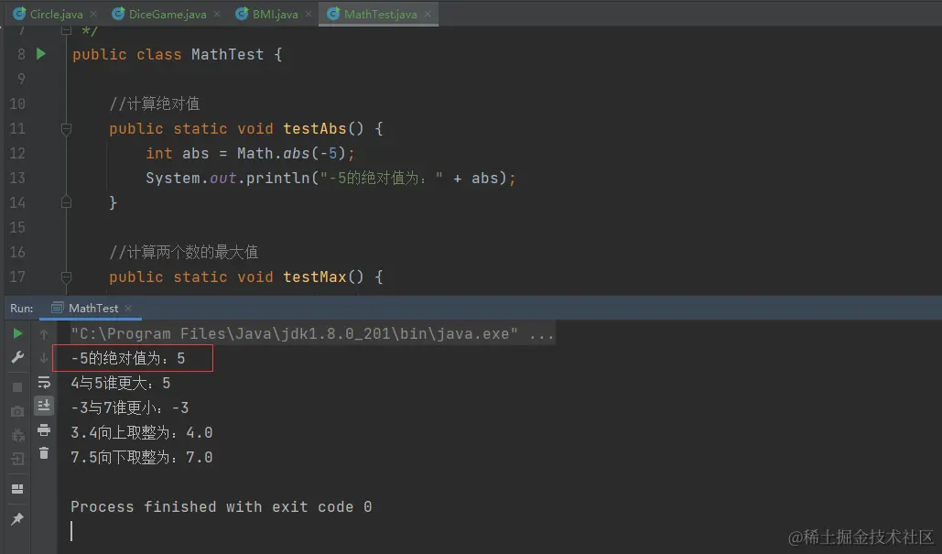This screenshot has height=554, width=942.
Task: Collapse the testAbs method using the line 11 fold marker
Action: 66,128
